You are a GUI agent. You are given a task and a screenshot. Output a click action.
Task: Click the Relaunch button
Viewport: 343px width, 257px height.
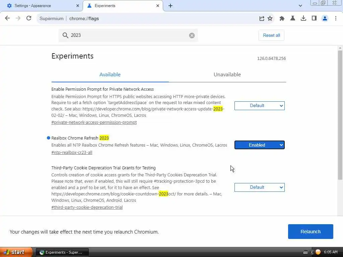(x=311, y=232)
